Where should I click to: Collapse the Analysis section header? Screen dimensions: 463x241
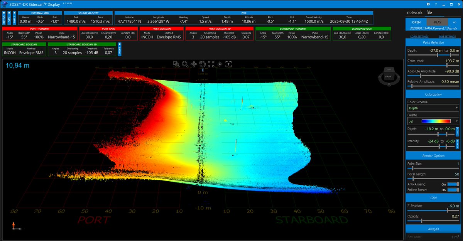coord(433,229)
